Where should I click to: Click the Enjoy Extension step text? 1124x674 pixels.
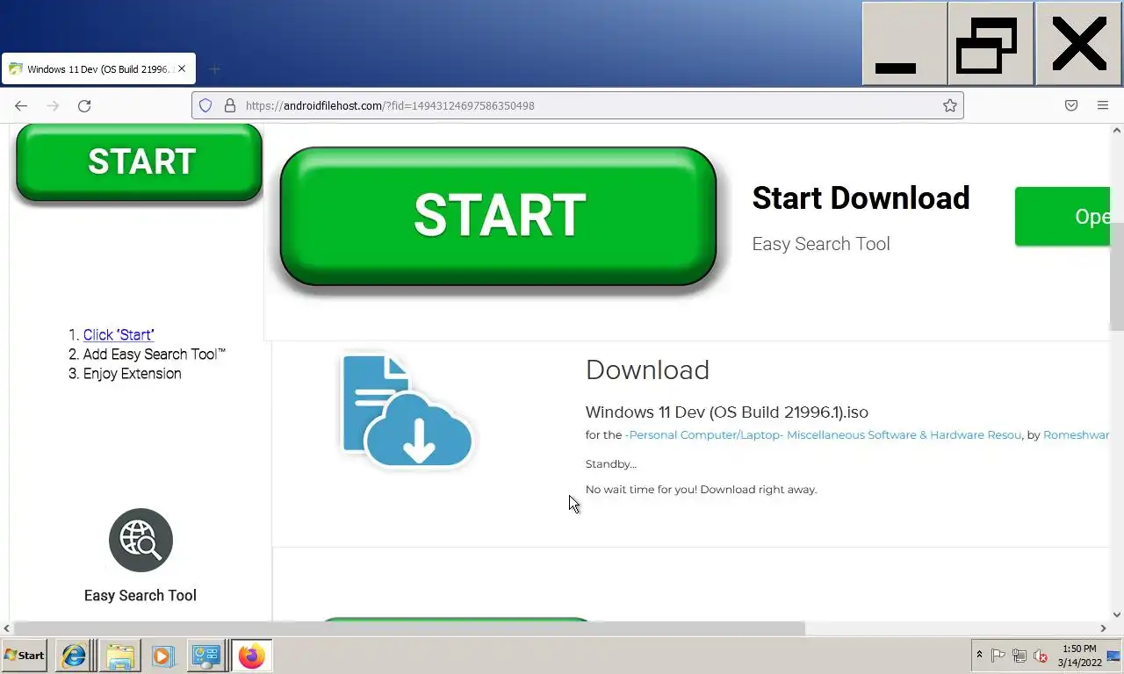point(133,373)
